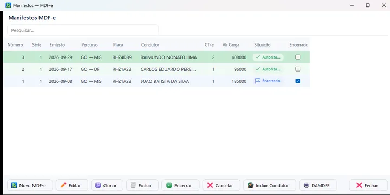The height and width of the screenshot is (195, 390).
Task: Toggle Encerrado checkbox for manifest number 2
Action: pyautogui.click(x=298, y=69)
